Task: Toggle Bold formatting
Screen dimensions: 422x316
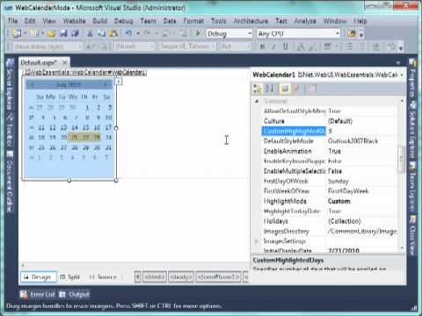Action: [x=263, y=47]
